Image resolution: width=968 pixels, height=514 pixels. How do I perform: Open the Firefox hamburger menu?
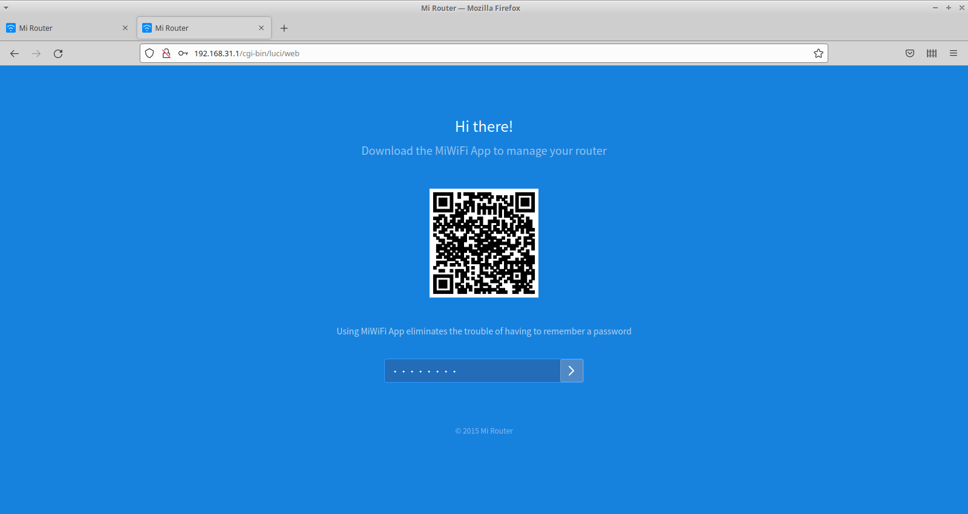click(x=953, y=53)
